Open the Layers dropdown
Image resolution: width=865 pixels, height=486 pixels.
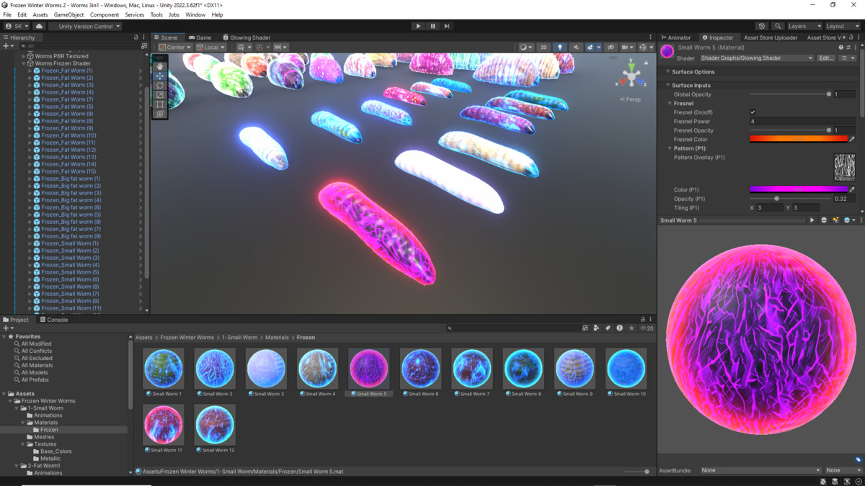802,26
